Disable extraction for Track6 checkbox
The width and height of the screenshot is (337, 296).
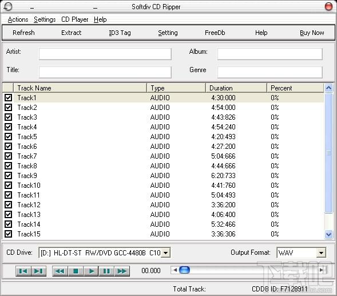(8, 146)
